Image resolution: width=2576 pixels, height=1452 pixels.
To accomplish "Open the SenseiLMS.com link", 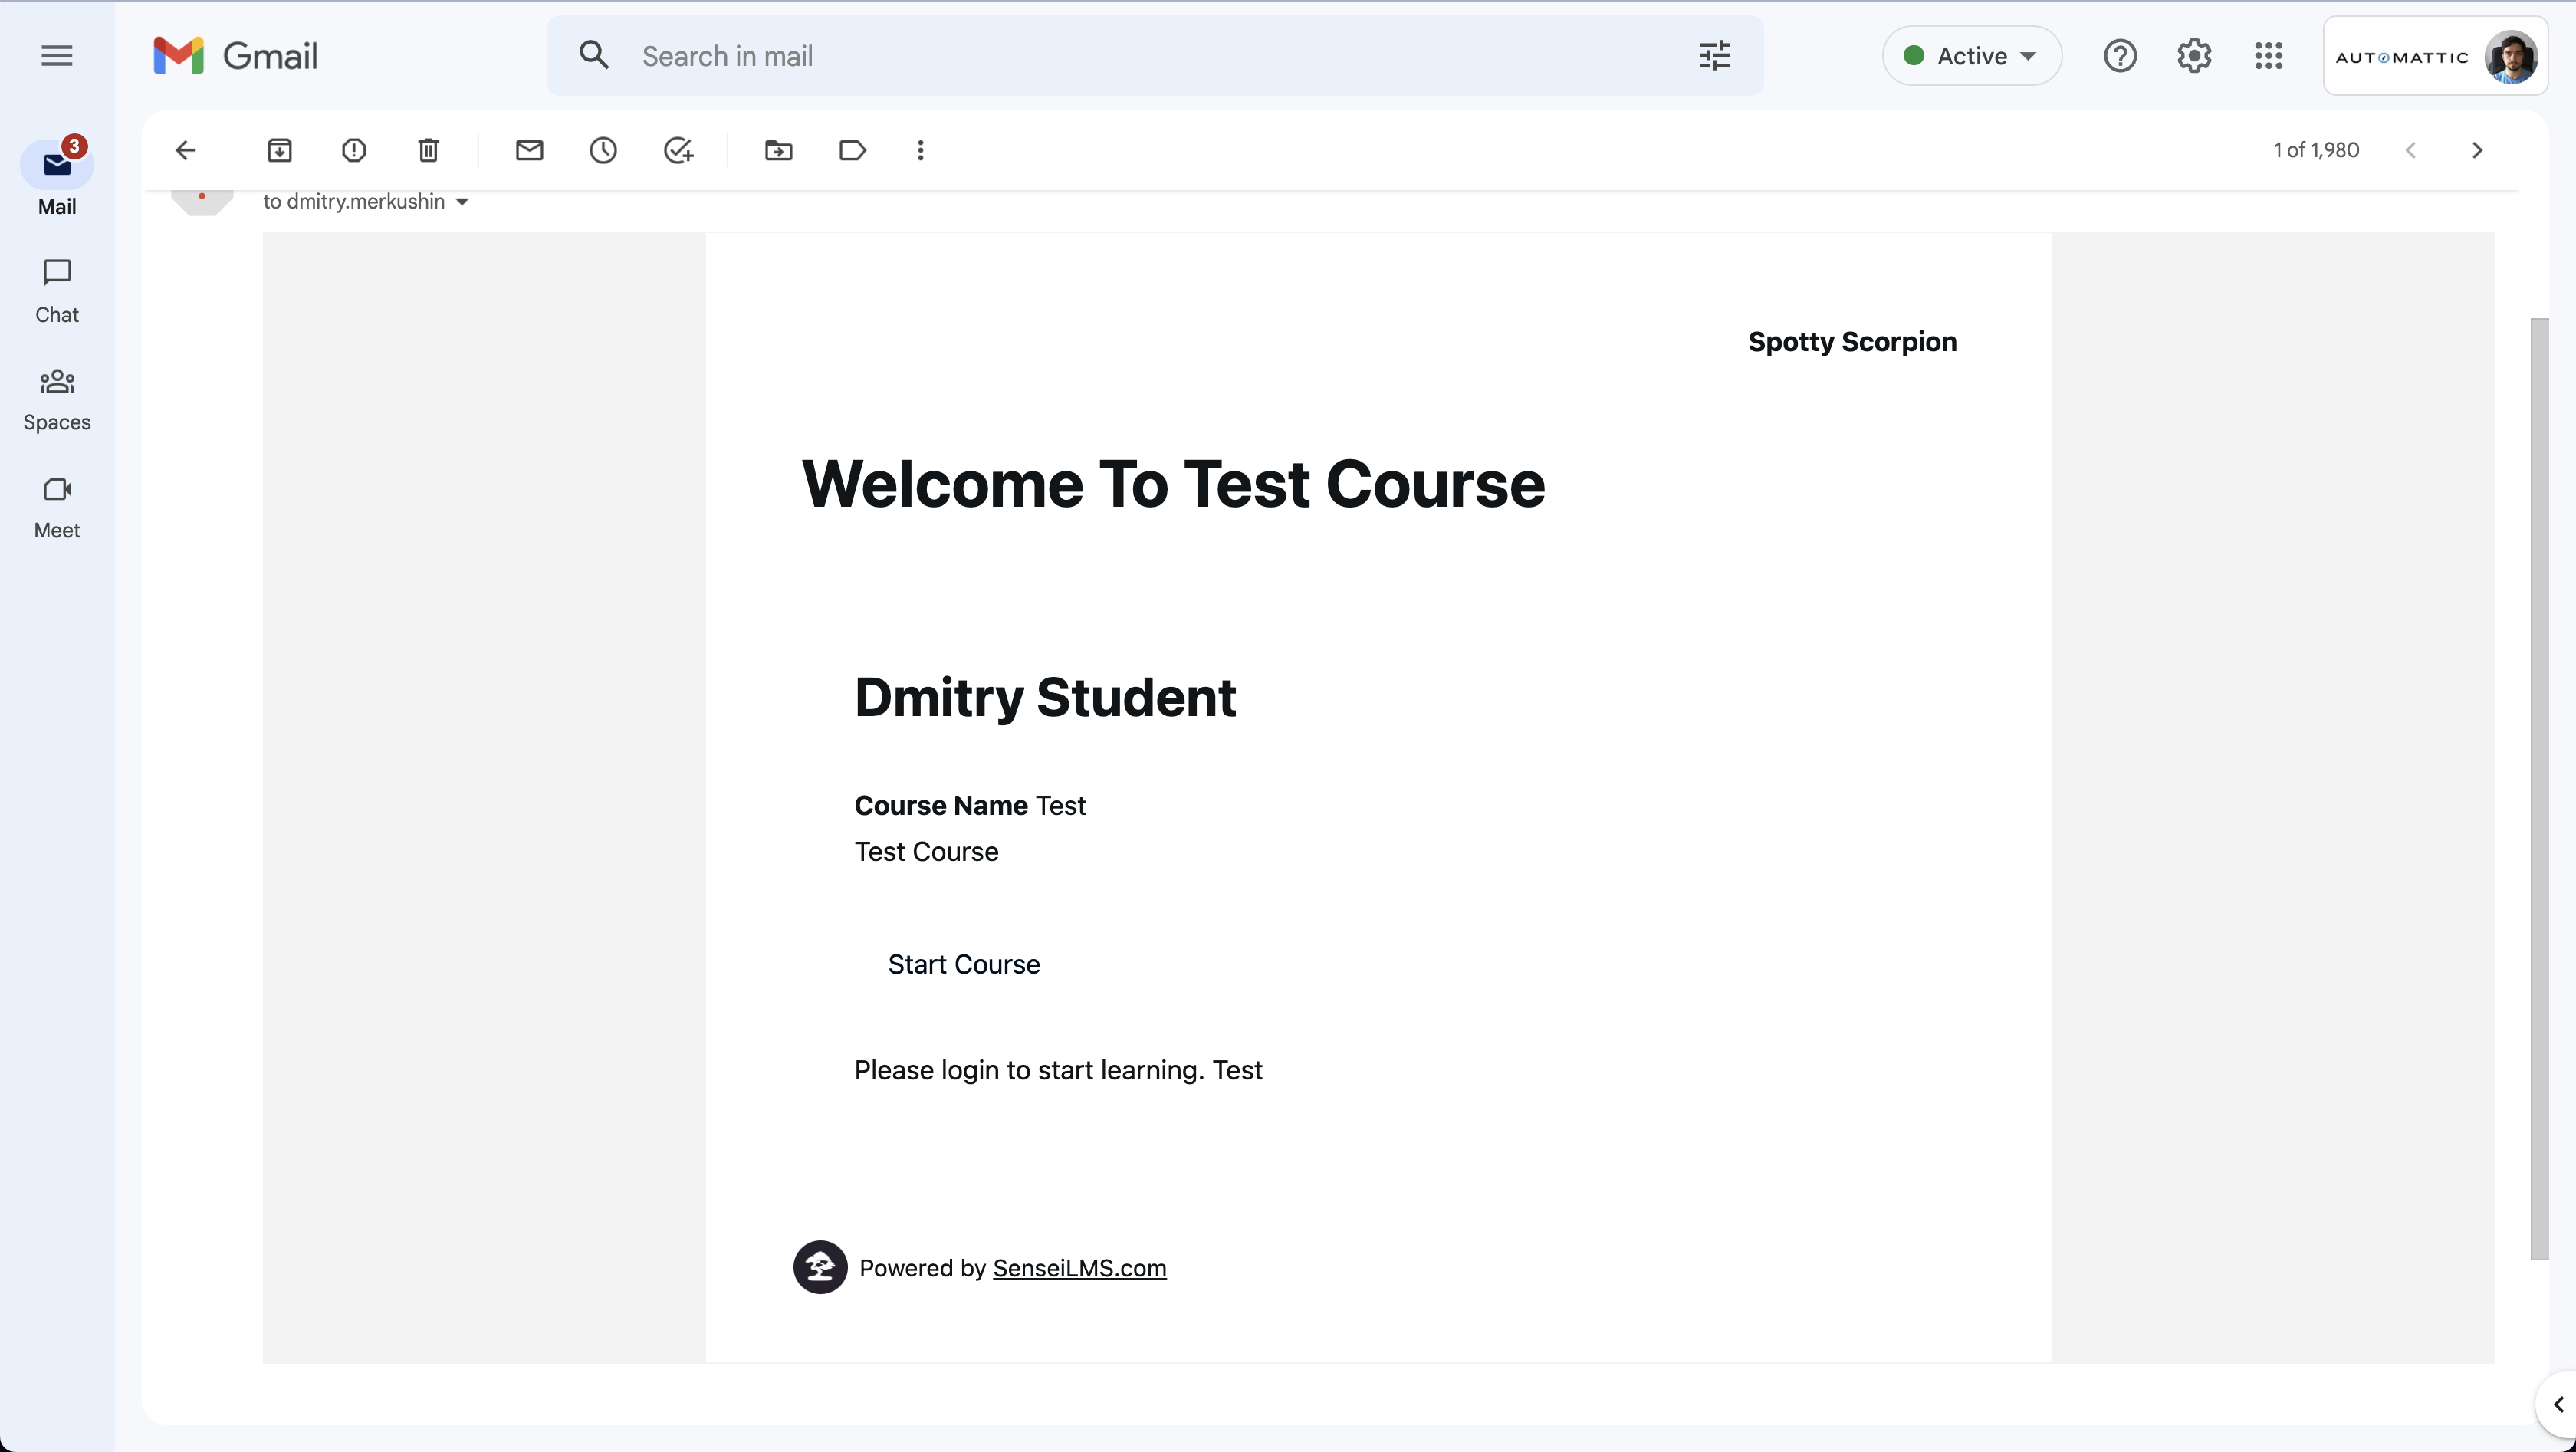I will click(1079, 1268).
